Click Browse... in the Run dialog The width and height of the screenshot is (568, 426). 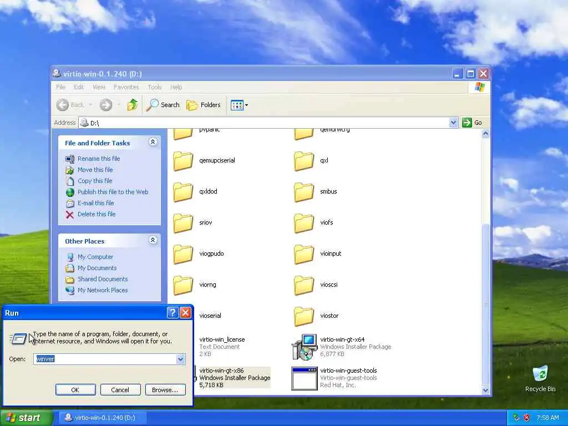[x=165, y=390]
